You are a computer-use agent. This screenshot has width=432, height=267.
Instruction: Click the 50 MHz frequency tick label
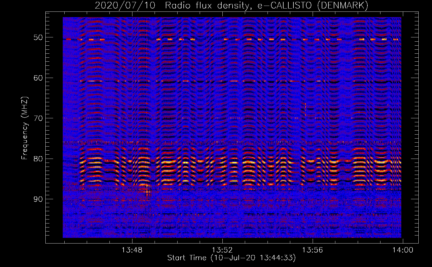38,37
